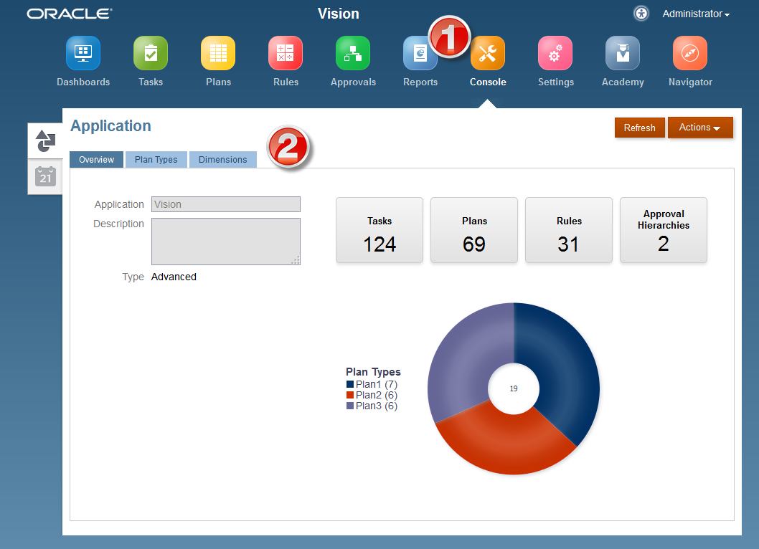This screenshot has height=549, width=759.
Task: Open the Console tools icon
Action: [x=488, y=53]
